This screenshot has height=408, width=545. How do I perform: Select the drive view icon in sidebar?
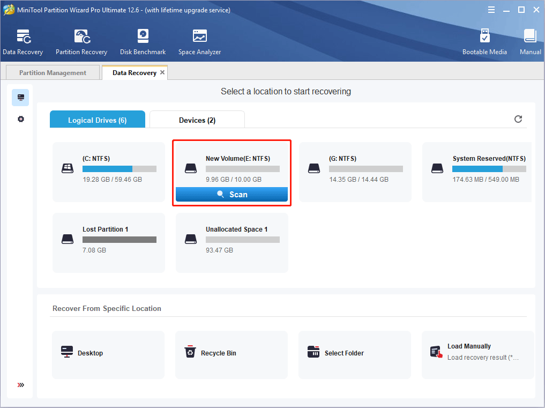[x=21, y=98]
